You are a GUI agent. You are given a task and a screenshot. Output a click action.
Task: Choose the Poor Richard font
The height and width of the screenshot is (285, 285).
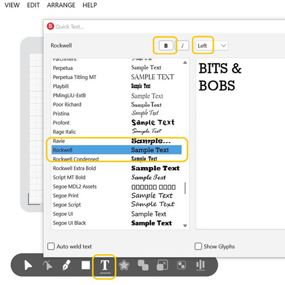[x=116, y=104]
